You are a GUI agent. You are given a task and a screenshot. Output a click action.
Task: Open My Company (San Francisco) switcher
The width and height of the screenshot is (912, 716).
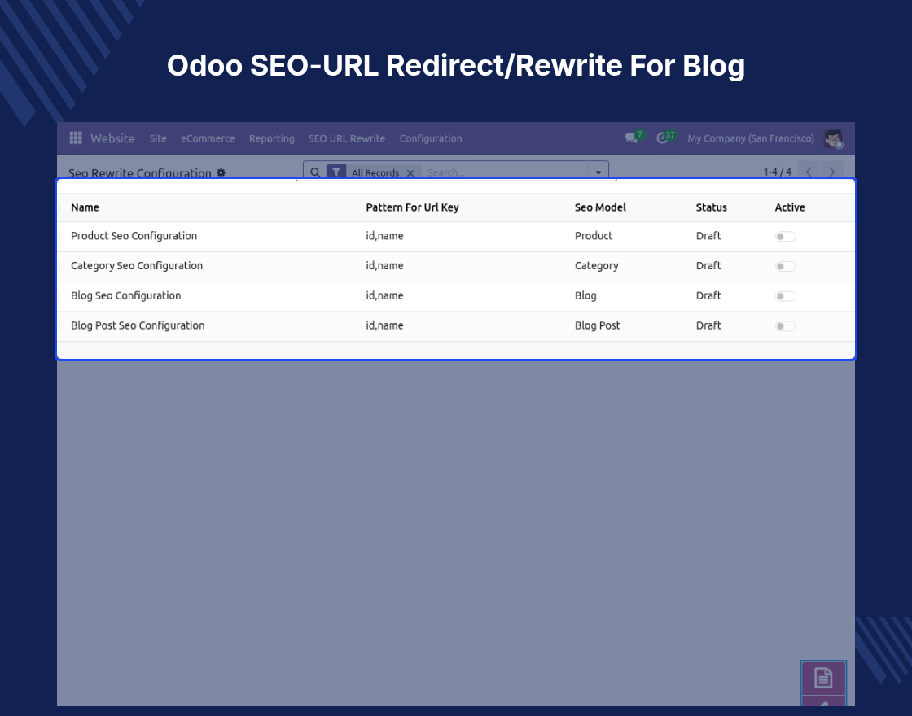(750, 138)
